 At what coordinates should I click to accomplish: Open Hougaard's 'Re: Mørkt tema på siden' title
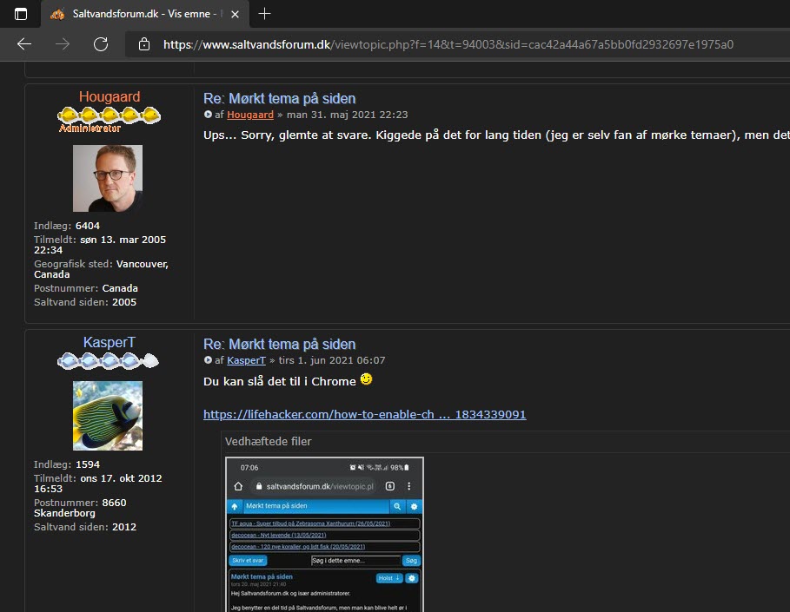point(279,98)
